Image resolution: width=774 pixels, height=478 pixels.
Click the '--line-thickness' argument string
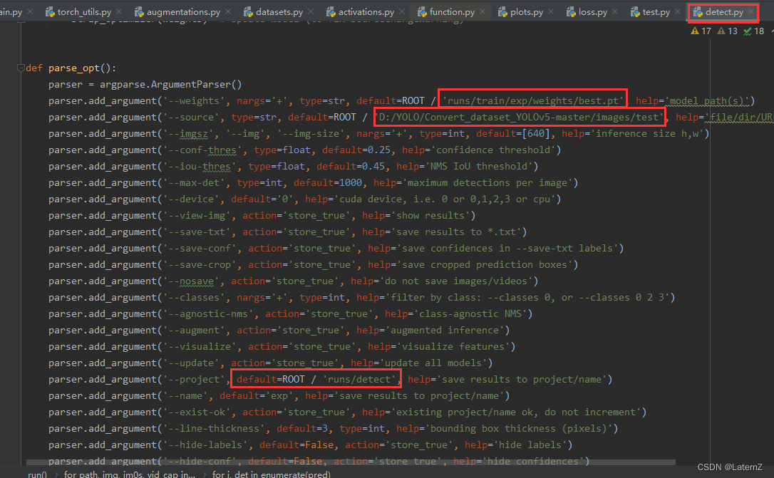214,428
